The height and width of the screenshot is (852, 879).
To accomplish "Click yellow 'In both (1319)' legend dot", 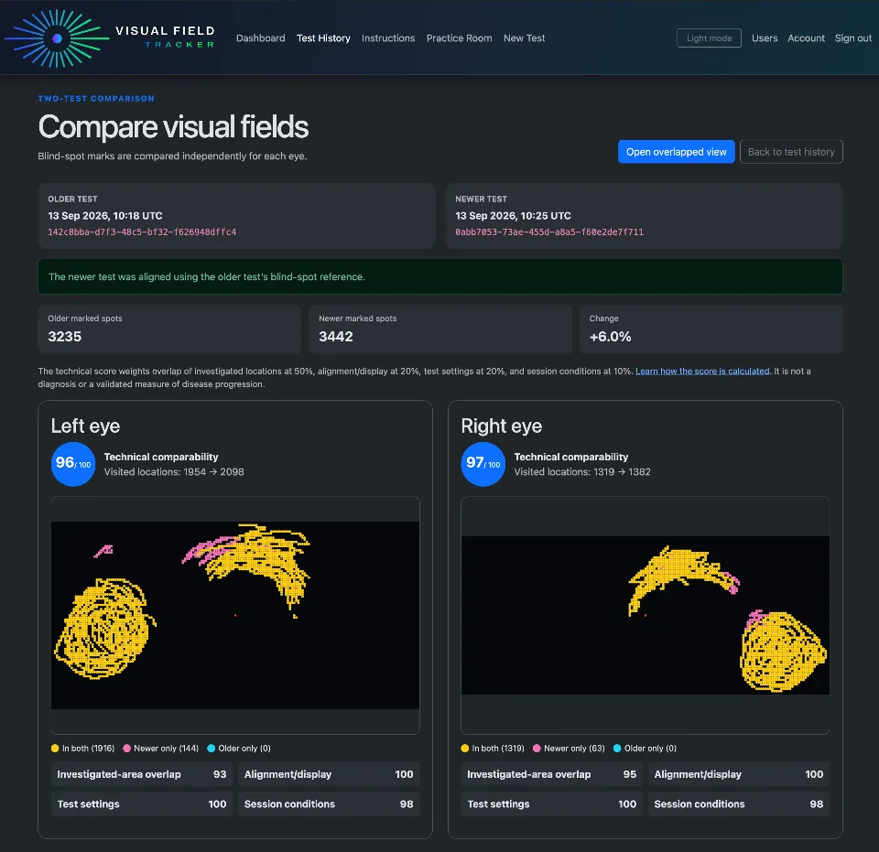I will (465, 749).
